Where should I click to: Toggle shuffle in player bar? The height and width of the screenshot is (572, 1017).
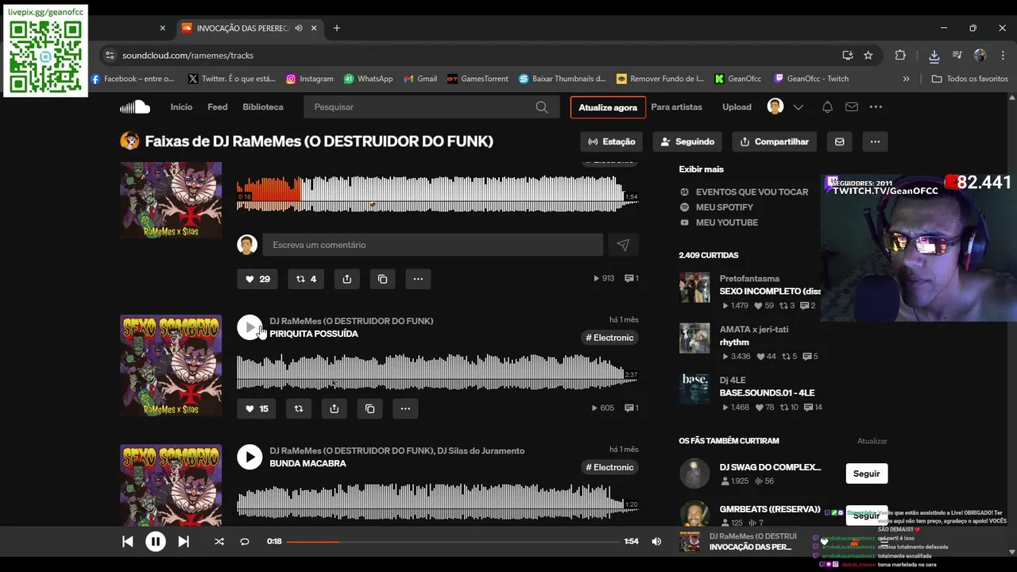click(x=219, y=542)
